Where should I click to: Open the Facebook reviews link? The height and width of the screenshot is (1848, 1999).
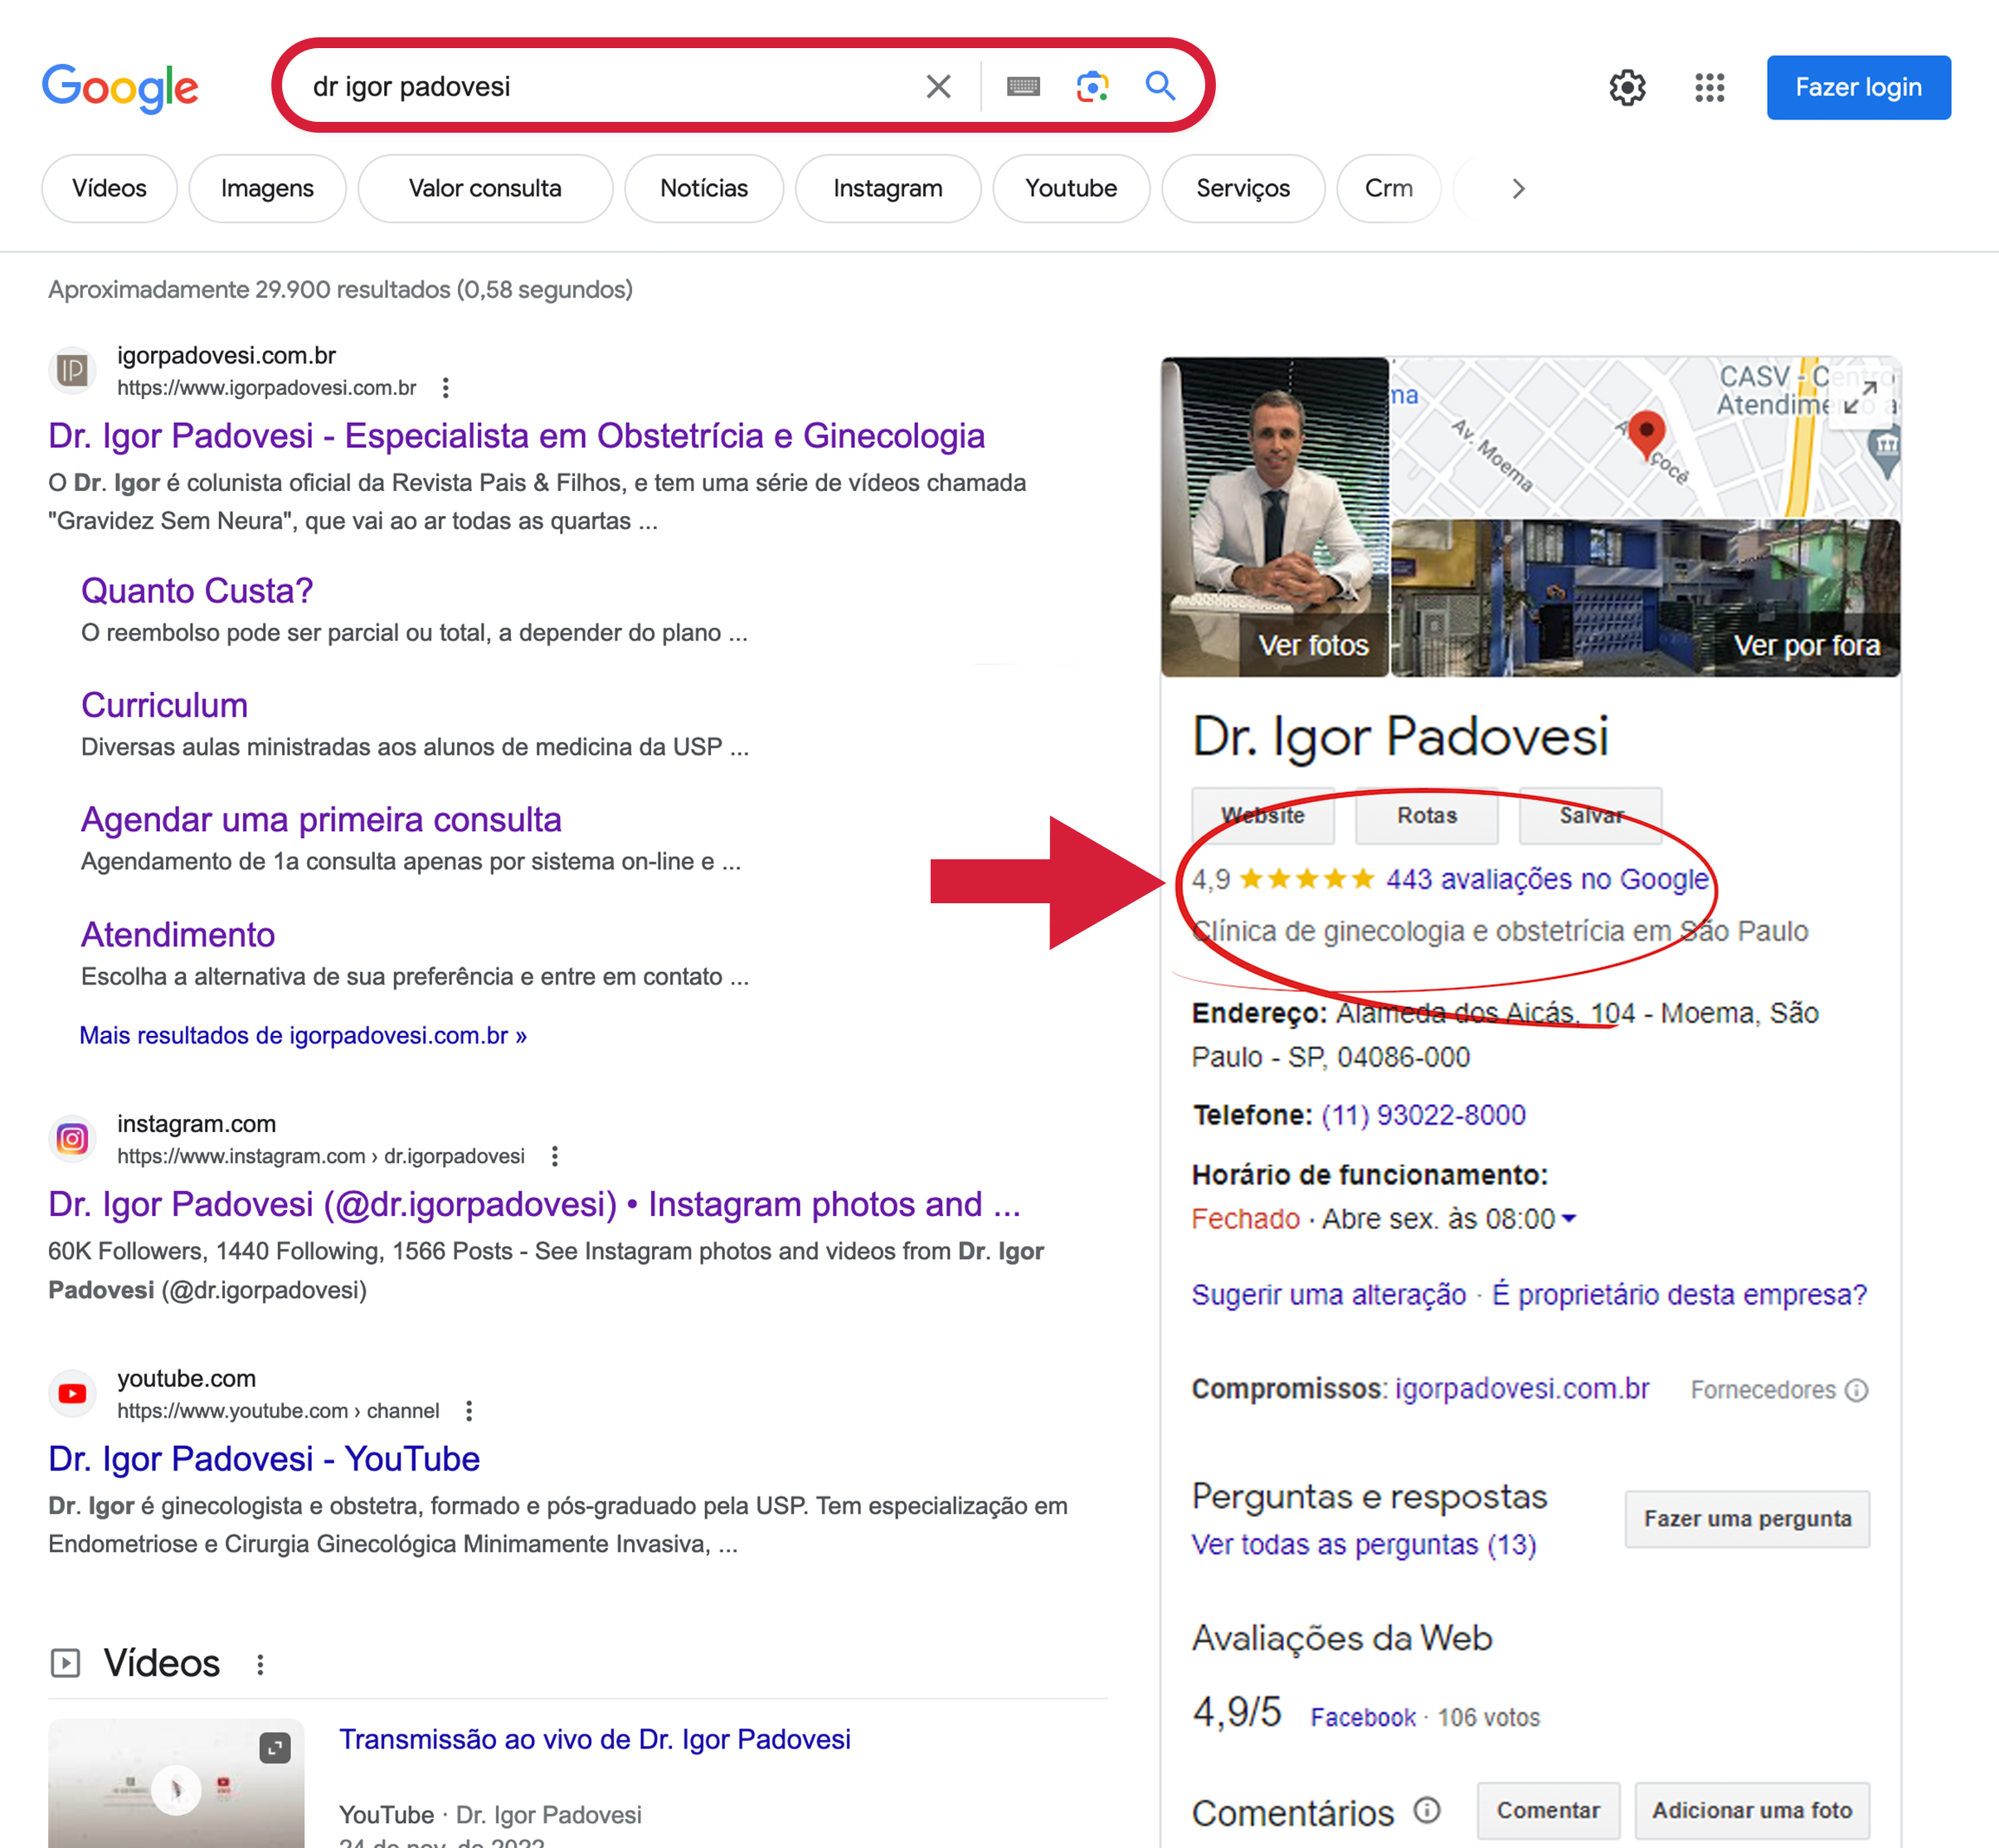coord(1362,1717)
